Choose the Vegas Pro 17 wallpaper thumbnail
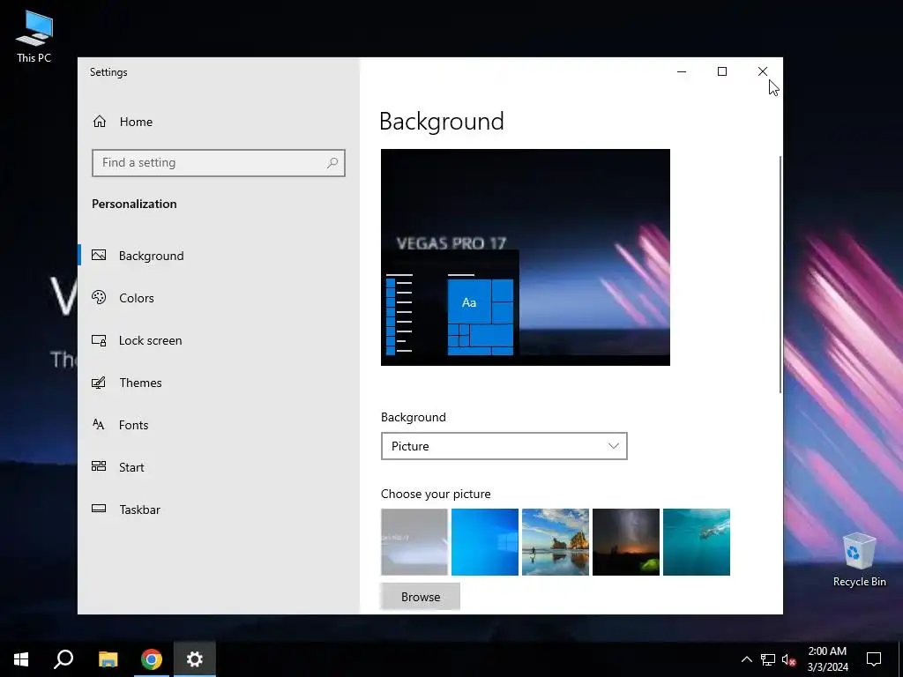The image size is (903, 677). tap(414, 542)
